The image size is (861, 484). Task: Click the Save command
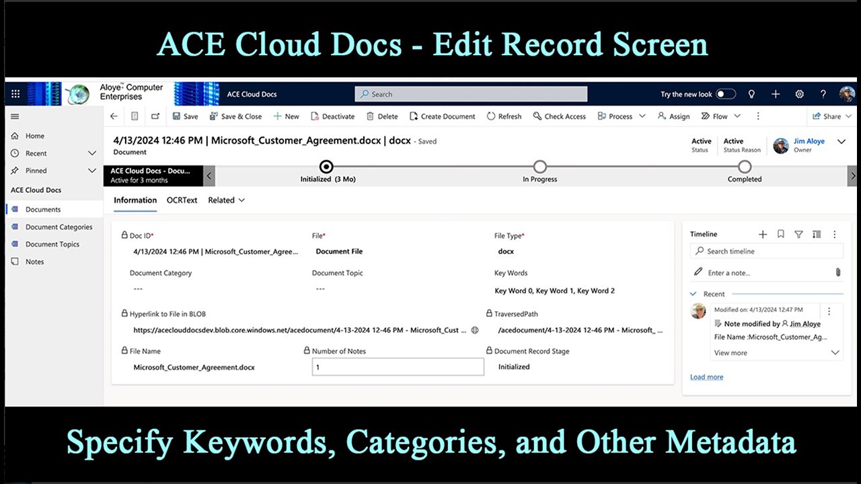[x=185, y=116]
